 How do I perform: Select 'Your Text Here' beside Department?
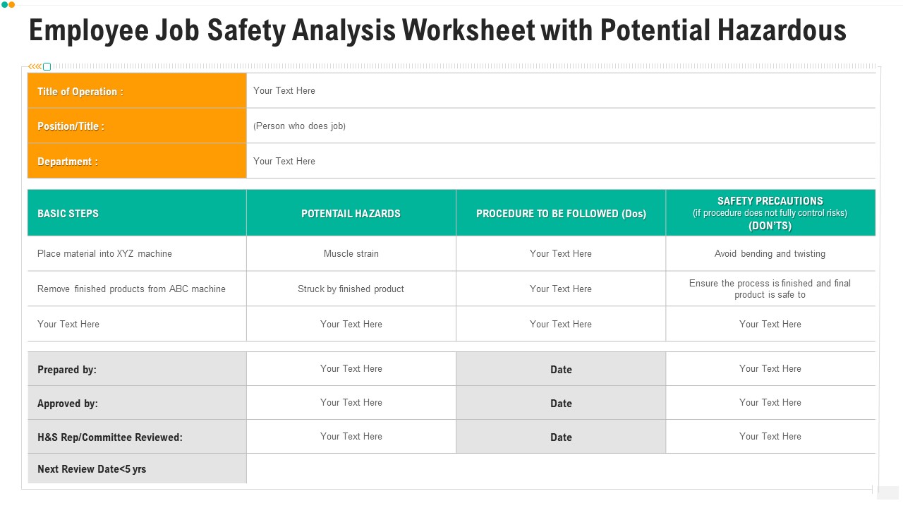(x=284, y=161)
